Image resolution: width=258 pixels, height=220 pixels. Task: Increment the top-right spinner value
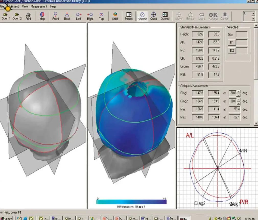click(x=253, y=14)
